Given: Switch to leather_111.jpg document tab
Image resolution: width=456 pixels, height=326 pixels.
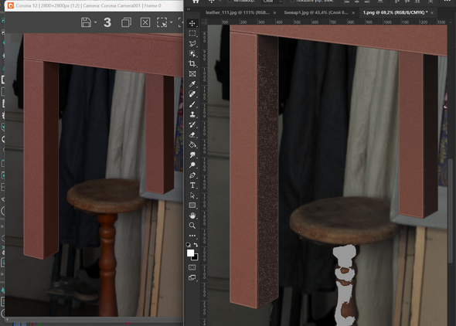Looking at the screenshot, I should coord(237,12).
